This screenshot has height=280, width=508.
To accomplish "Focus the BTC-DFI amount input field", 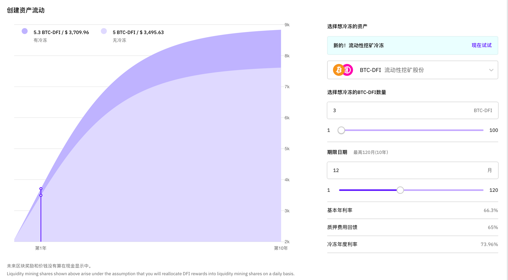I will tap(401, 110).
